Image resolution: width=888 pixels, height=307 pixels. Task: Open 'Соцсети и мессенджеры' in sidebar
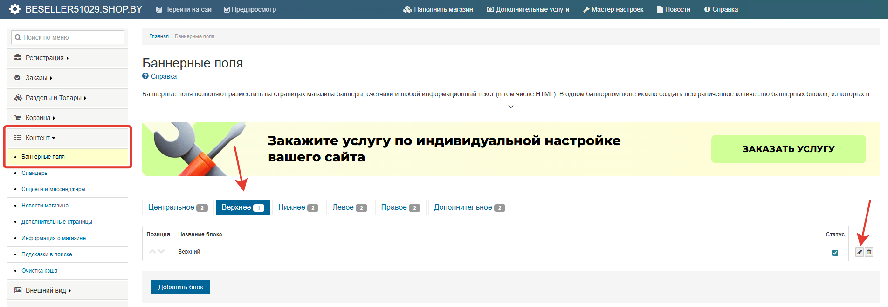53,189
